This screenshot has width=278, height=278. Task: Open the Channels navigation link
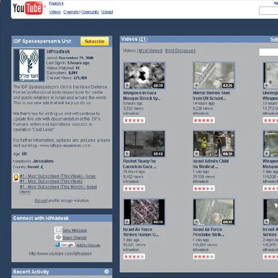pos(71,12)
